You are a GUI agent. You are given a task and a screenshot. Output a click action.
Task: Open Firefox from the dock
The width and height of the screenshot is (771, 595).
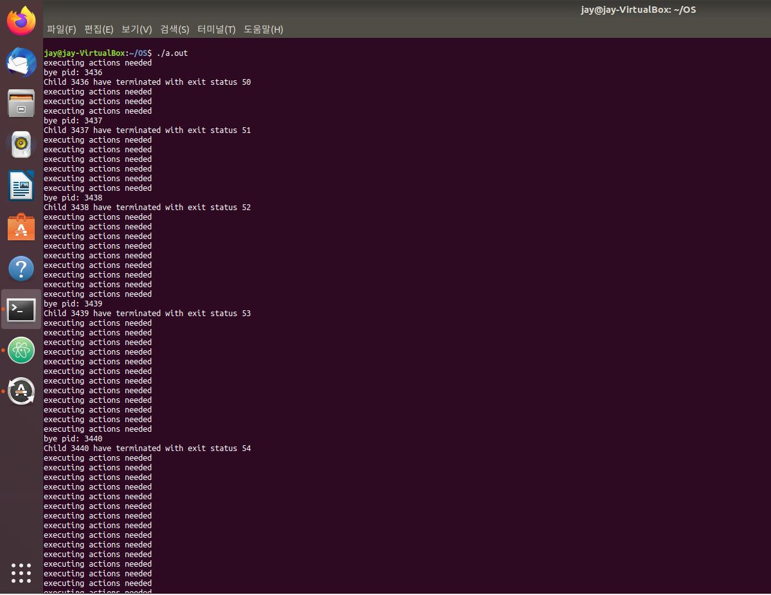(21, 21)
